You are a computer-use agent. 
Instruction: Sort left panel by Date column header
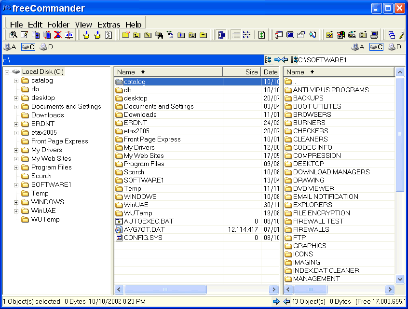tap(270, 72)
